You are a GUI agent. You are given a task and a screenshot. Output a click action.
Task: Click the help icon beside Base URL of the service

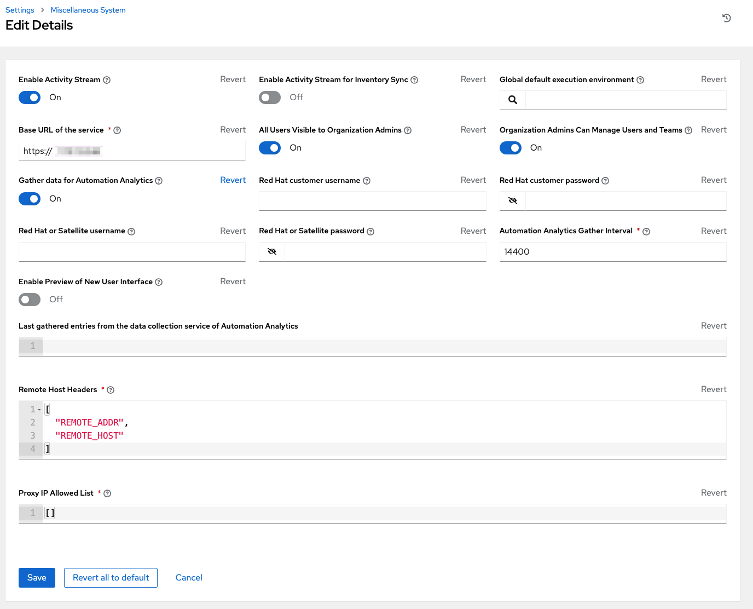pyautogui.click(x=118, y=130)
